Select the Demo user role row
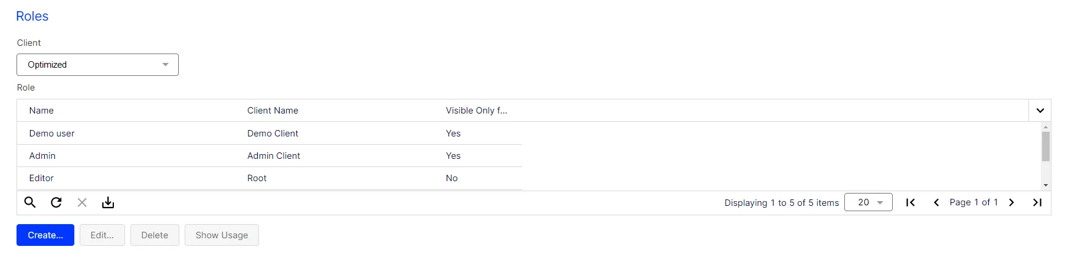The height and width of the screenshot is (260, 1065). 270,134
